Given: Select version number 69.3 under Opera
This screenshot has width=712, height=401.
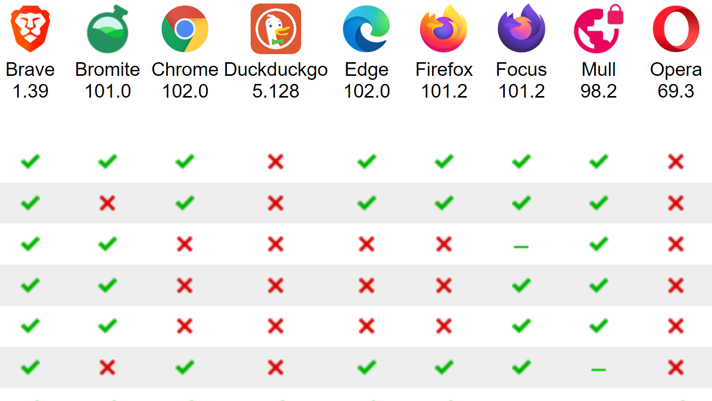Looking at the screenshot, I should [x=676, y=92].
